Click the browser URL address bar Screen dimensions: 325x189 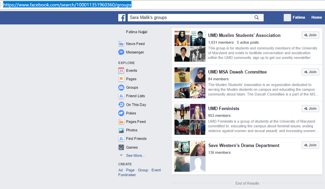click(163, 5)
